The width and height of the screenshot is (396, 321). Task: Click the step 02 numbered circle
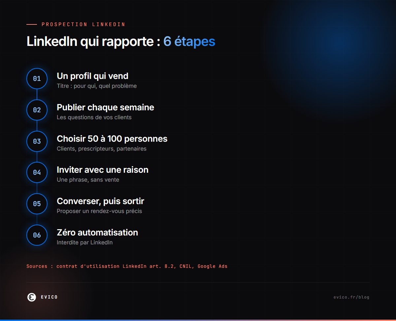coord(37,110)
